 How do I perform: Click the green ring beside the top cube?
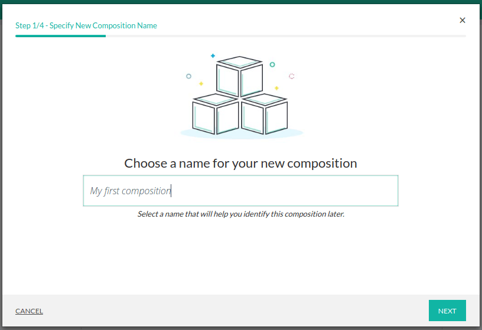[272, 64]
